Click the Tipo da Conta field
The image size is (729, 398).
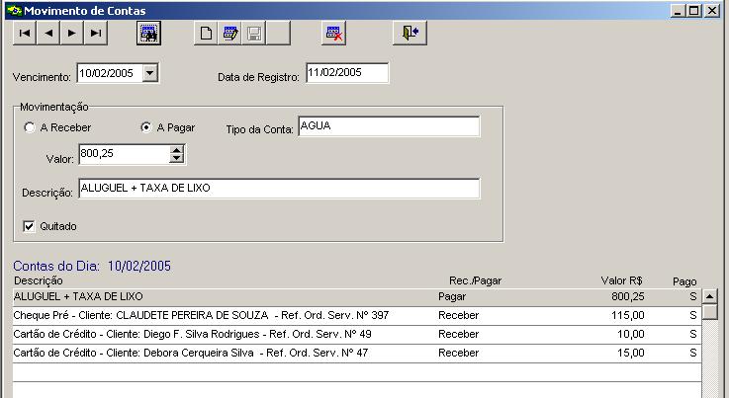pos(387,127)
